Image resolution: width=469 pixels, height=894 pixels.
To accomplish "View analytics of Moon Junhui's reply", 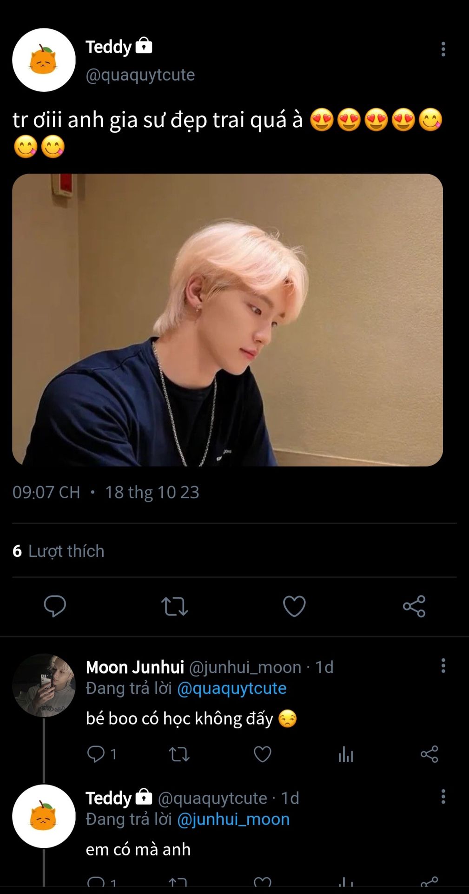I will [x=346, y=754].
